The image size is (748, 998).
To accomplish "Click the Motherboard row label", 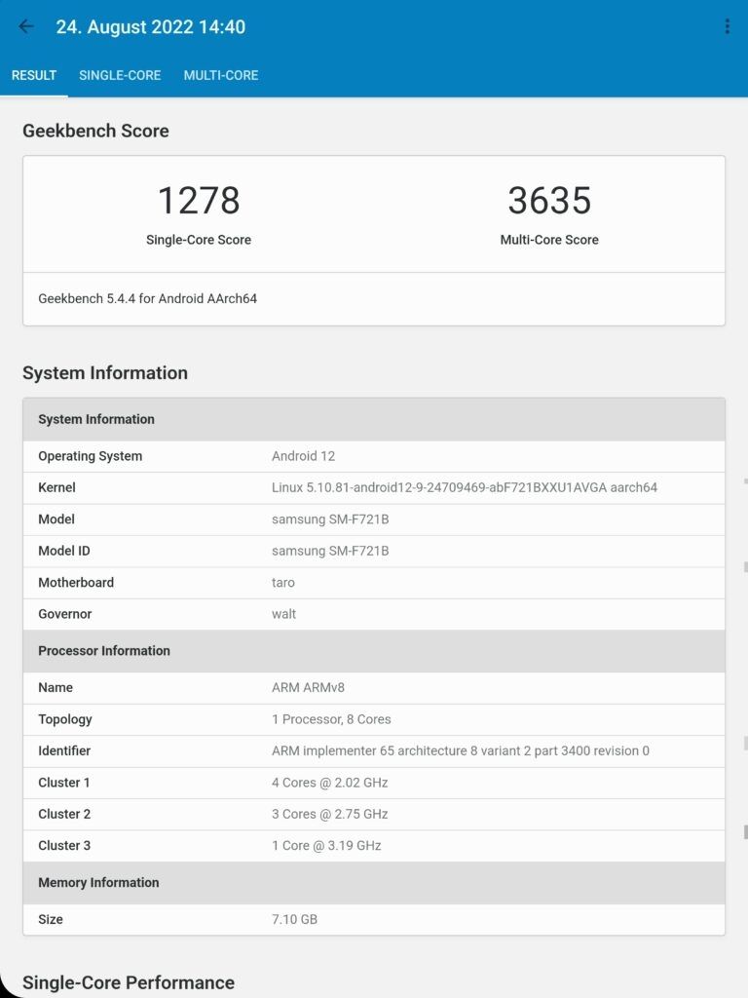I will [76, 583].
